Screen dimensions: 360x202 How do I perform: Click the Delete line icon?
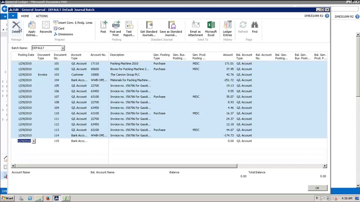pos(16,27)
